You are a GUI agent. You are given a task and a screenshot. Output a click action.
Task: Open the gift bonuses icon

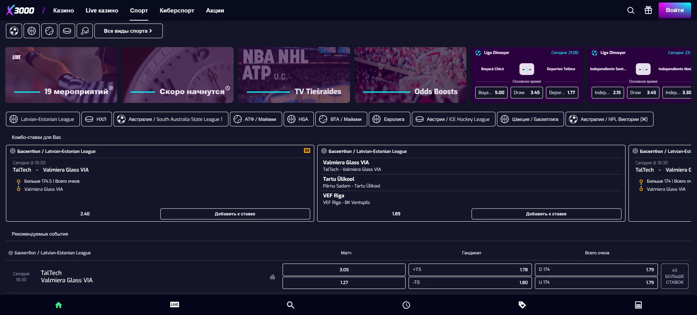click(648, 10)
